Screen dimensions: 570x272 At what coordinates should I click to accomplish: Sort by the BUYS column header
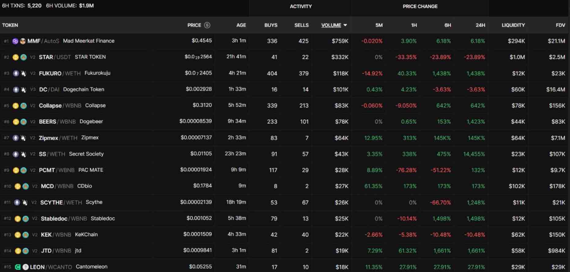point(271,25)
